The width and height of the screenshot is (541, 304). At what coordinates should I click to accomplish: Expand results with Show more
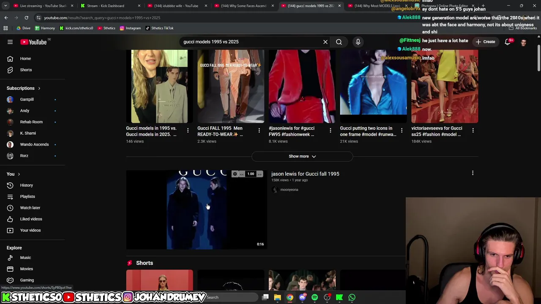coord(302,156)
